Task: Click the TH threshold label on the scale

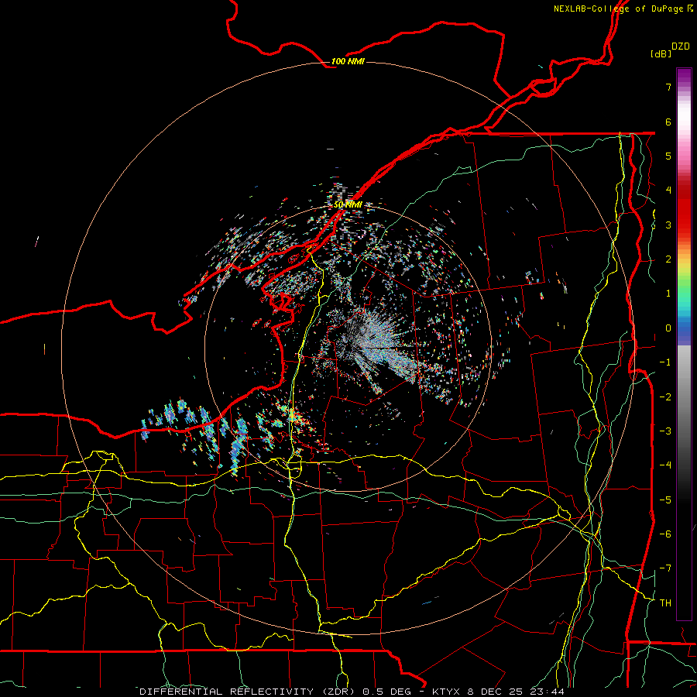Action: [665, 603]
